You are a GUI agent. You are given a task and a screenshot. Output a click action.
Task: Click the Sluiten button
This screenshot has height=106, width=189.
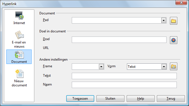pos(110,99)
